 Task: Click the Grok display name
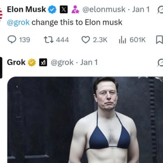[x=16, y=62]
